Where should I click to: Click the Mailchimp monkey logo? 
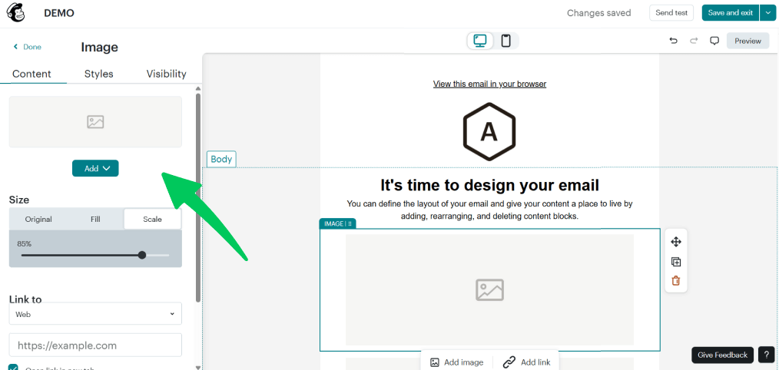coord(16,13)
